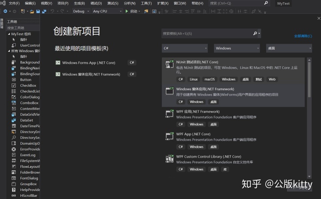Open the C# language filter dropdown
Viewport: 321px width, 199px height.
pos(185,48)
